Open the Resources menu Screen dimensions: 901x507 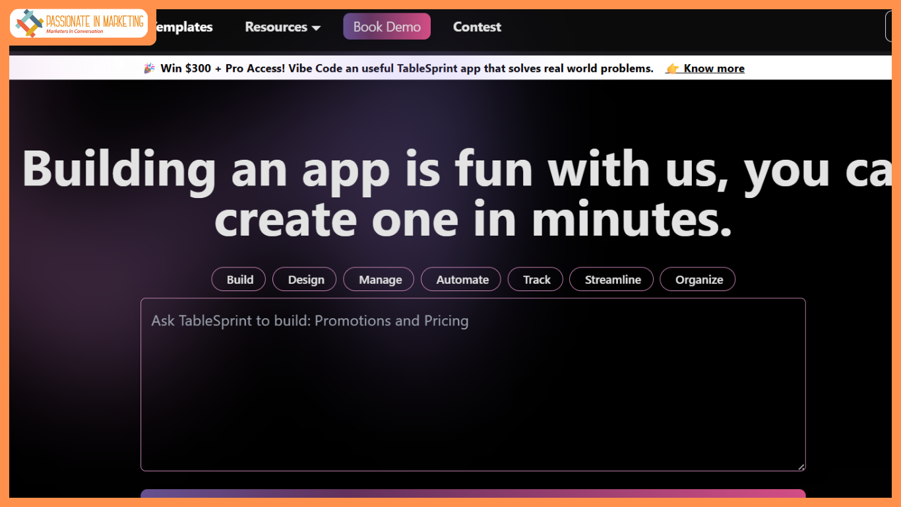276,27
